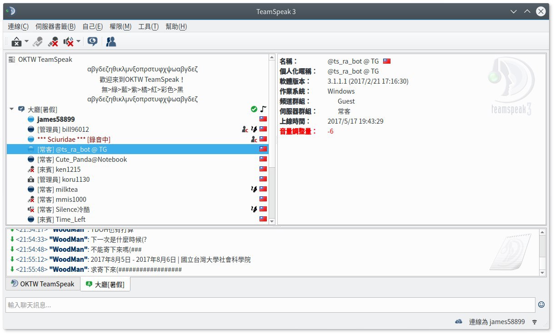
Task: Click the chat bubble toolbar icon
Action: tap(92, 42)
